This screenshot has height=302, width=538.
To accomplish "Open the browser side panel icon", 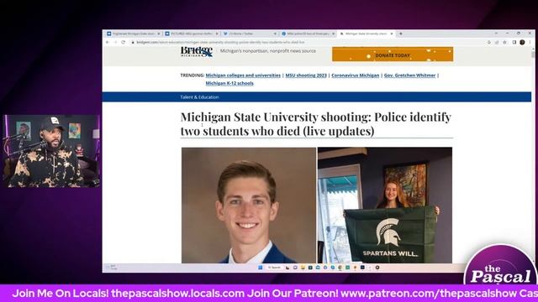I will [x=514, y=43].
